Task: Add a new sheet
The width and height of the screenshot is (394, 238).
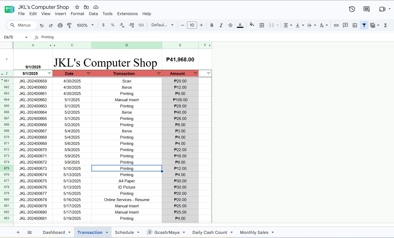Action: pyautogui.click(x=18, y=232)
